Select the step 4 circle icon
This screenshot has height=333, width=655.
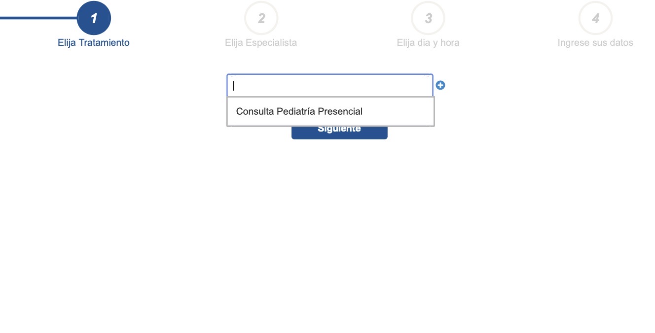pyautogui.click(x=595, y=18)
